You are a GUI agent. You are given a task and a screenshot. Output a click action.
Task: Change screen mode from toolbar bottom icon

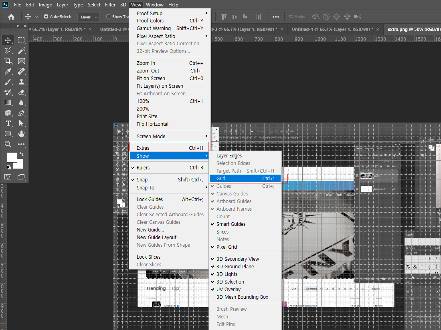(21, 177)
